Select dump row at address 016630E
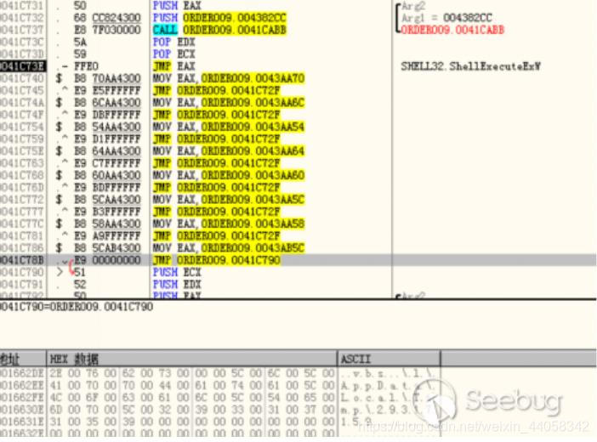The height and width of the screenshot is (442, 597). click(220, 410)
